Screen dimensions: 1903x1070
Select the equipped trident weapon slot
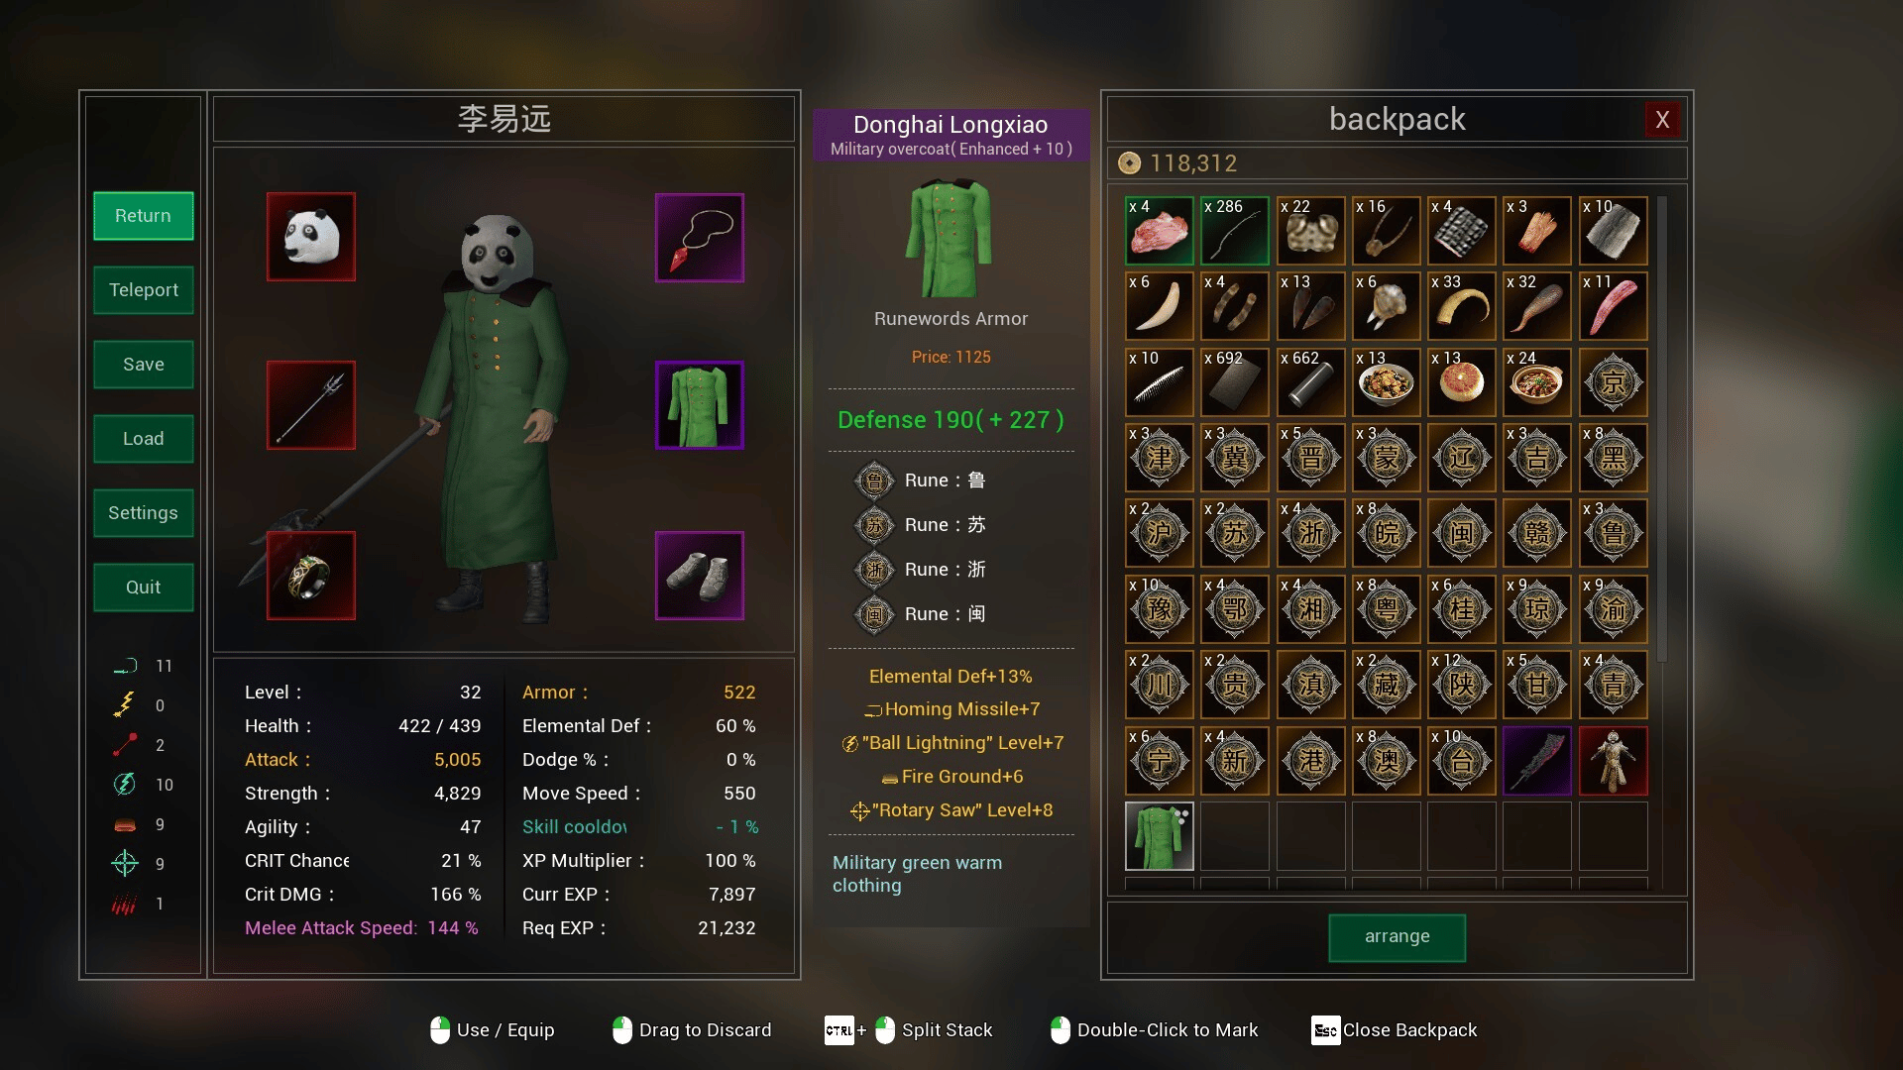[311, 405]
